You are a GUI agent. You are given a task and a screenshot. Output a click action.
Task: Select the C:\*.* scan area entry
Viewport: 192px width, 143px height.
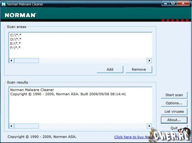16,35
